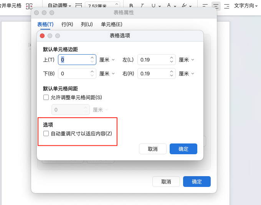Decrease the 右(R) margin value
261x205 pixels.
coord(172,75)
